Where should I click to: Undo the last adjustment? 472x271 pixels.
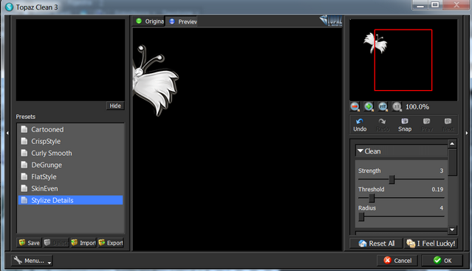360,125
